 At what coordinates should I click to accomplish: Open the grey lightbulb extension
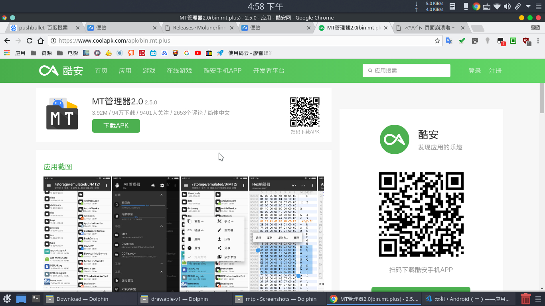tap(488, 41)
